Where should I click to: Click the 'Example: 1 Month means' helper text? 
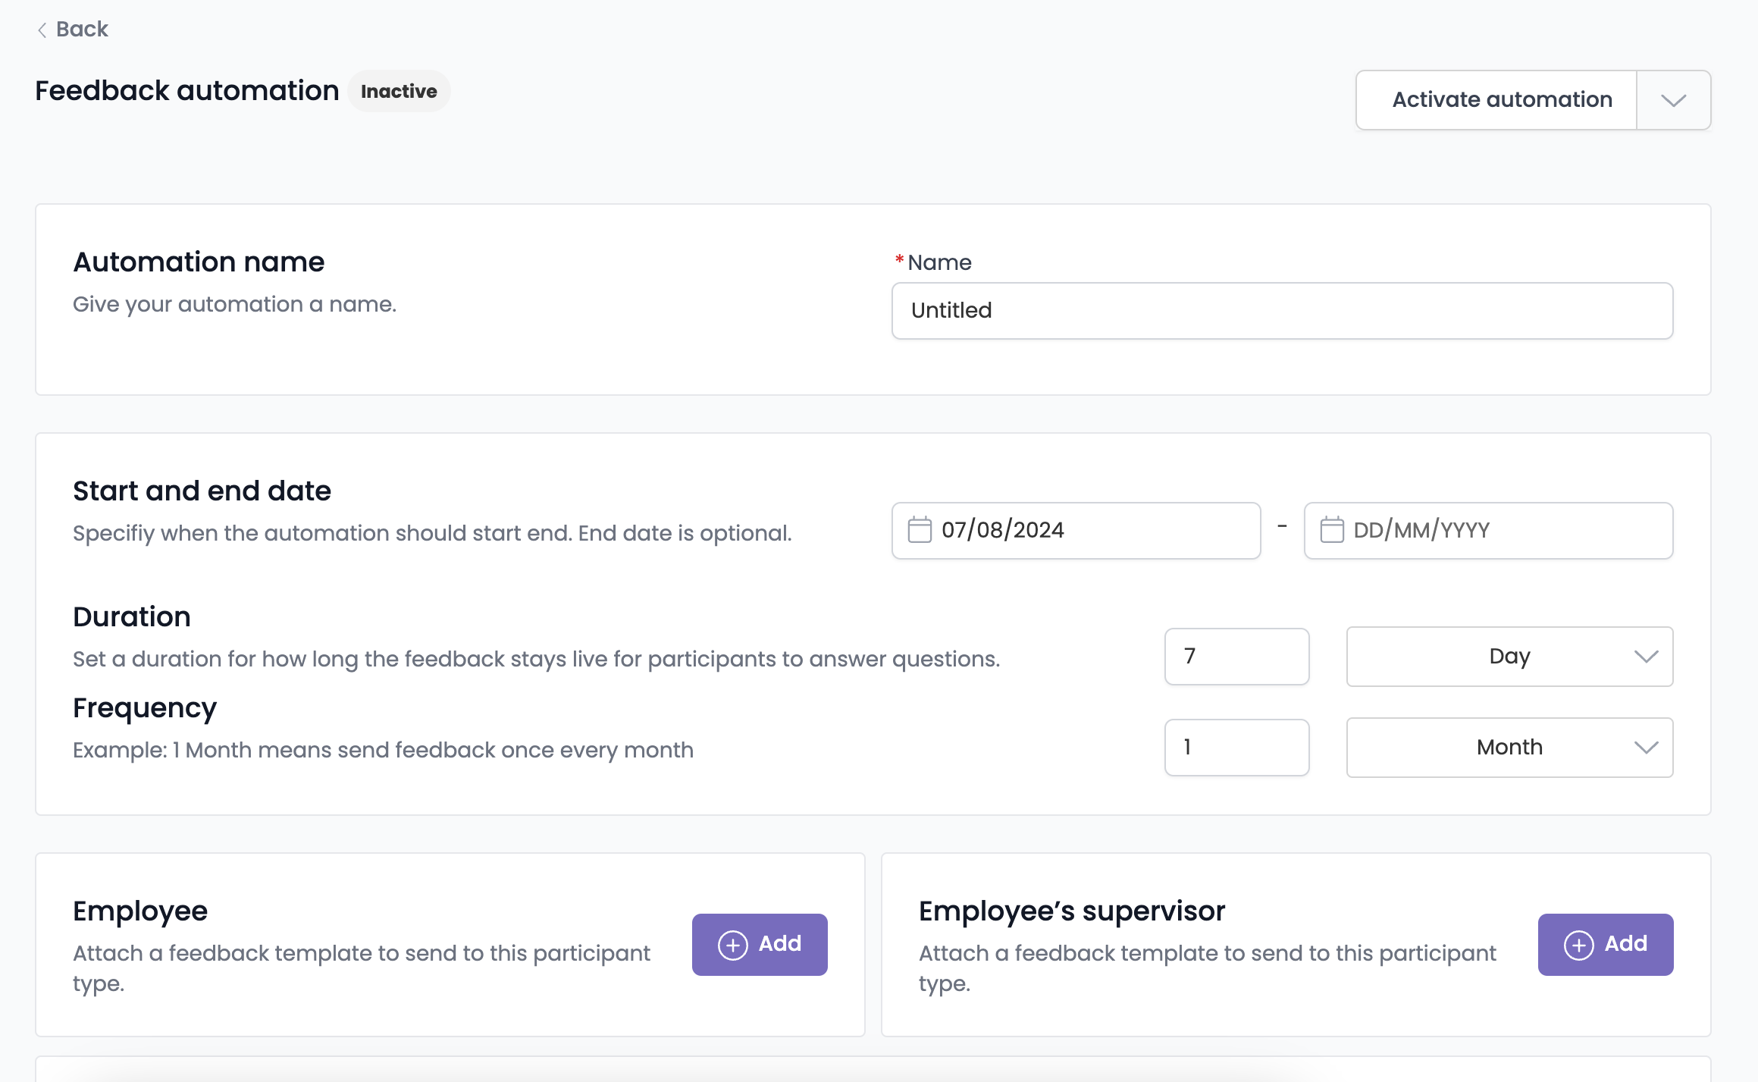[383, 751]
